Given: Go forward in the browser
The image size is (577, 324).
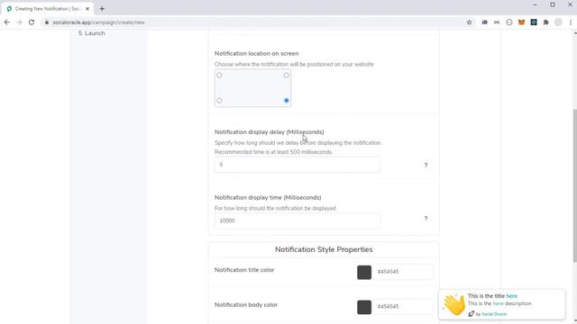Looking at the screenshot, I should pyautogui.click(x=19, y=22).
